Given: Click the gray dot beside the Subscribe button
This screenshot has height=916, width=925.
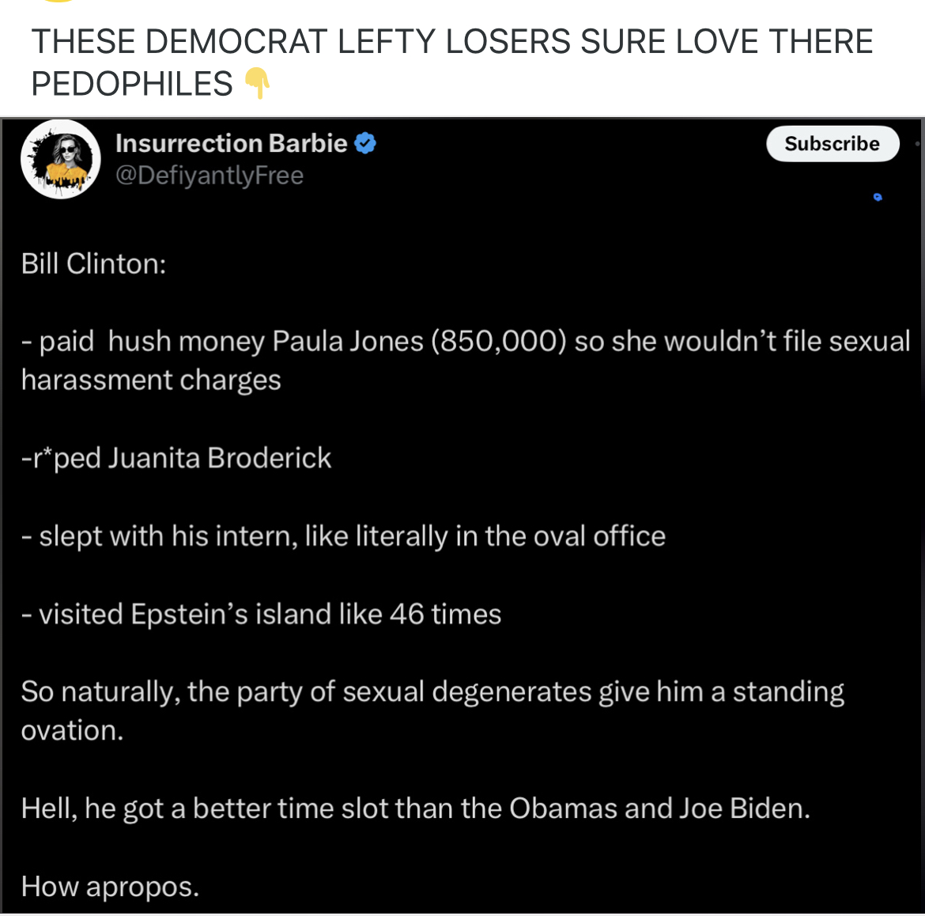Looking at the screenshot, I should pyautogui.click(x=917, y=144).
